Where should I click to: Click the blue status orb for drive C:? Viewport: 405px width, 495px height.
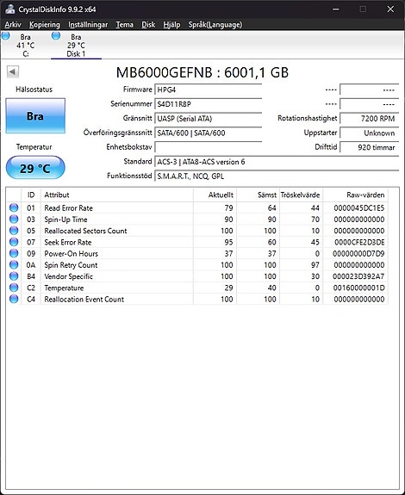pyautogui.click(x=6, y=36)
